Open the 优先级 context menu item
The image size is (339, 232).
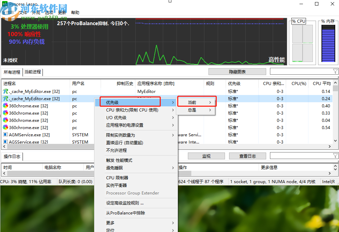click(136, 102)
